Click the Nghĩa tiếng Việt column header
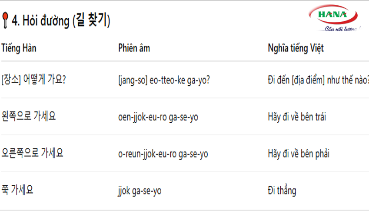 [296, 48]
